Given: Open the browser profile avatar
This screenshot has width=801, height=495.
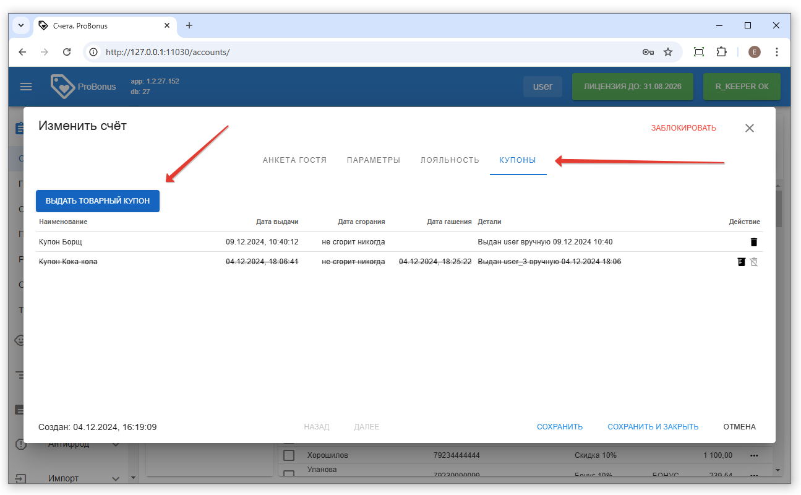Looking at the screenshot, I should tap(754, 52).
